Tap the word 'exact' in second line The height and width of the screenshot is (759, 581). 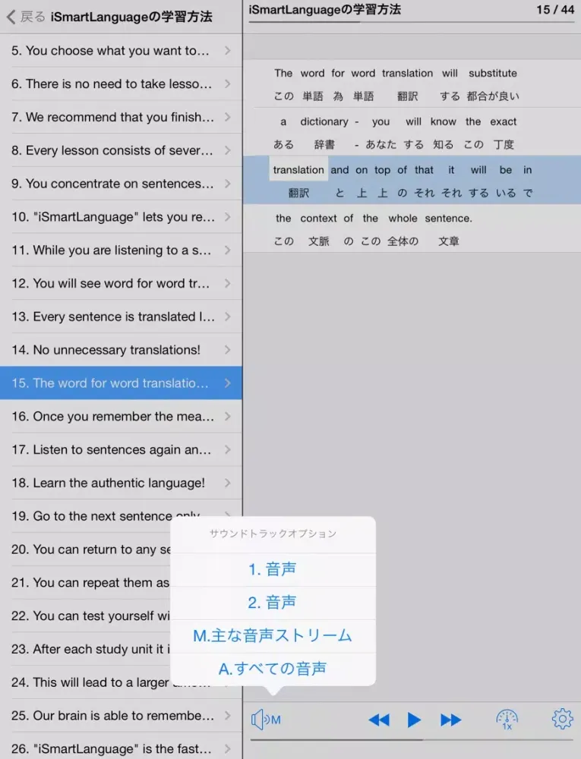(x=503, y=121)
